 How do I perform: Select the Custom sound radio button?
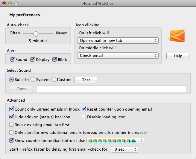click(x=54, y=79)
